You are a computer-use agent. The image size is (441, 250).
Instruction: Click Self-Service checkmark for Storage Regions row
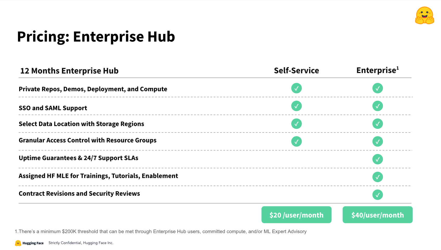296,124
